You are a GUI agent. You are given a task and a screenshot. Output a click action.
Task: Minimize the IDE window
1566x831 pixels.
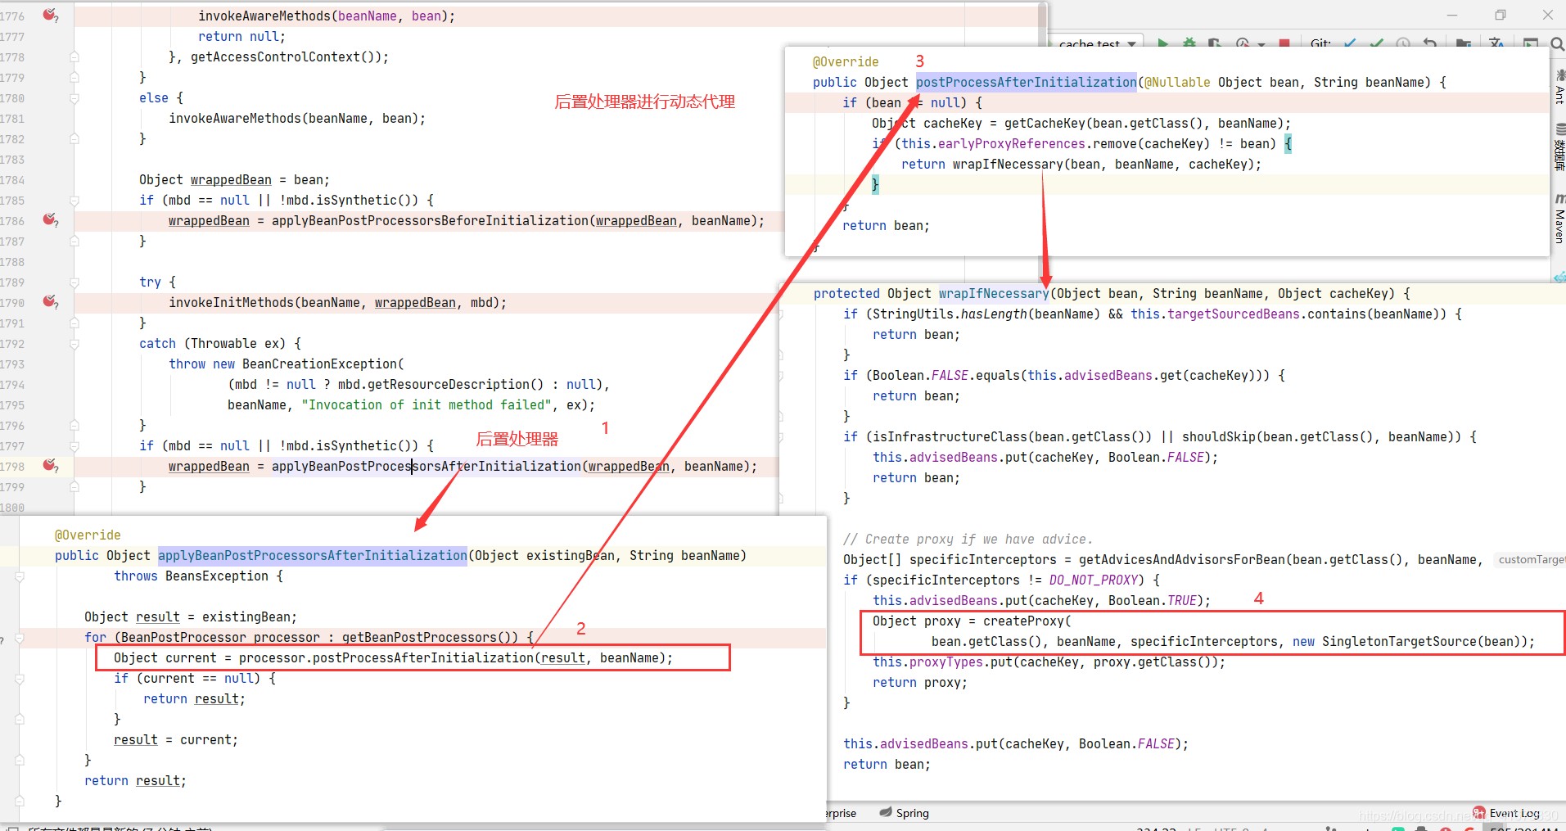pyautogui.click(x=1452, y=15)
